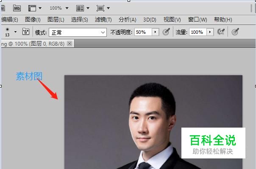The image size is (256, 169).
Task: Open the 模式 blend mode dropdown
Action: (x=78, y=33)
